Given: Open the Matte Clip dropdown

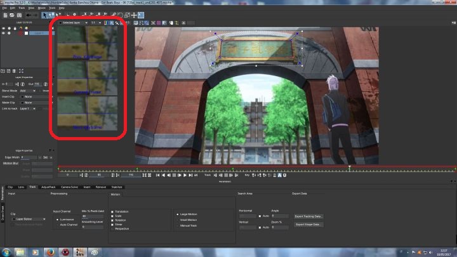Looking at the screenshot, I should click(x=36, y=103).
